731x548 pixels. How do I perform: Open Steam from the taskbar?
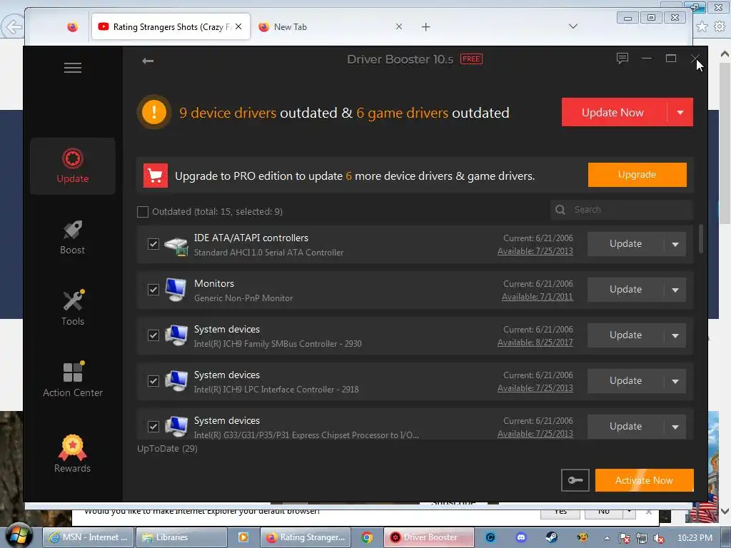(552, 537)
